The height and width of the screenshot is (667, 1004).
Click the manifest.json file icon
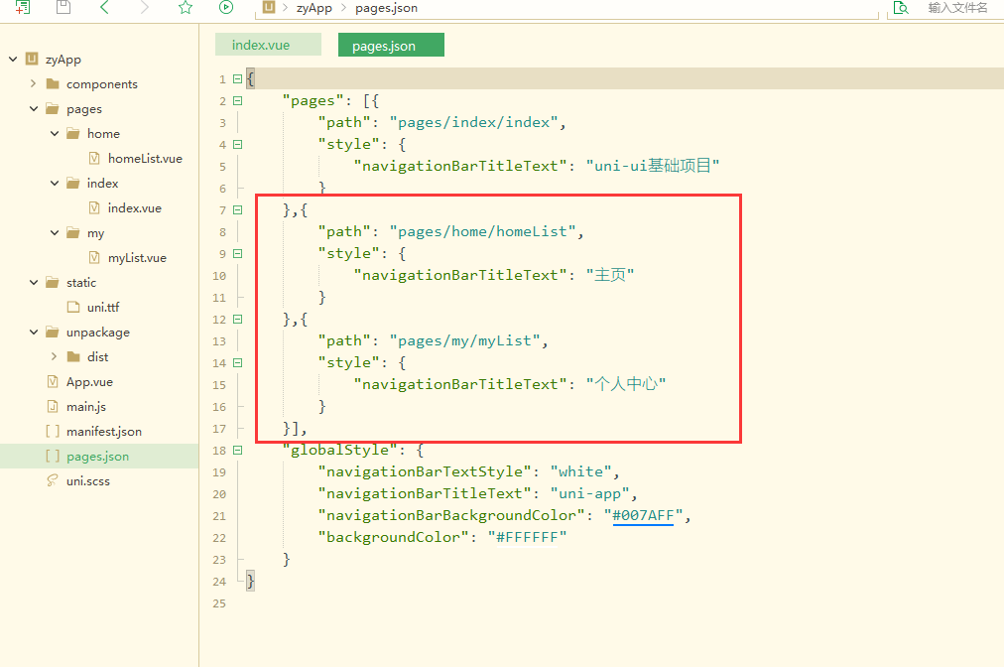[x=52, y=431]
